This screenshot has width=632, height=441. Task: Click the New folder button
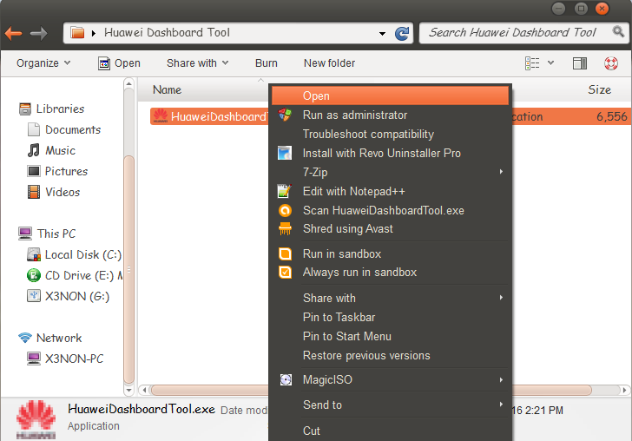329,63
